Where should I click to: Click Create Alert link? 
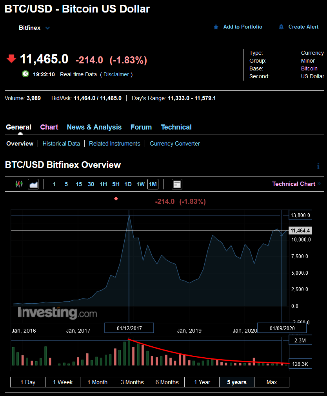[303, 27]
